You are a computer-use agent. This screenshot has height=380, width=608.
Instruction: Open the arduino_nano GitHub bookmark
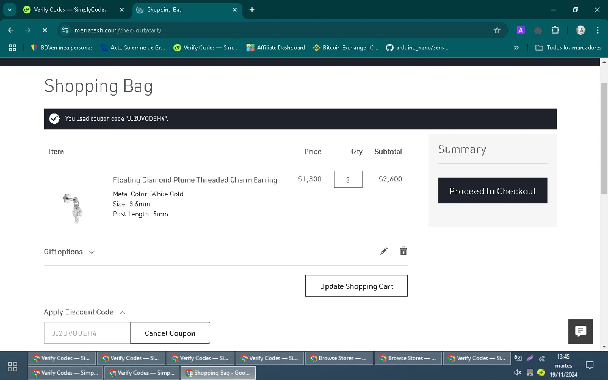tap(417, 48)
